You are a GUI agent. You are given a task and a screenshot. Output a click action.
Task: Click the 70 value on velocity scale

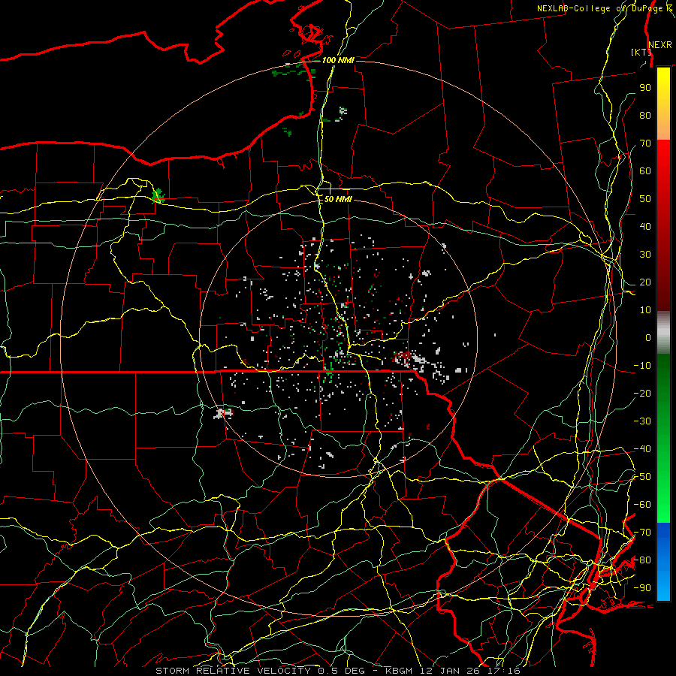pyautogui.click(x=645, y=143)
